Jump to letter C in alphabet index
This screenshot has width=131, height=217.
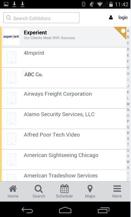point(128,43)
